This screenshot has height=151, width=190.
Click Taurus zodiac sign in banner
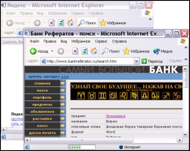[92, 96]
